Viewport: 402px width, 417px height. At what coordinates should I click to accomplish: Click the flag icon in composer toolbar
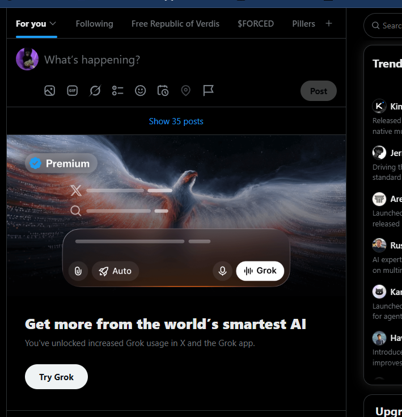pyautogui.click(x=208, y=90)
